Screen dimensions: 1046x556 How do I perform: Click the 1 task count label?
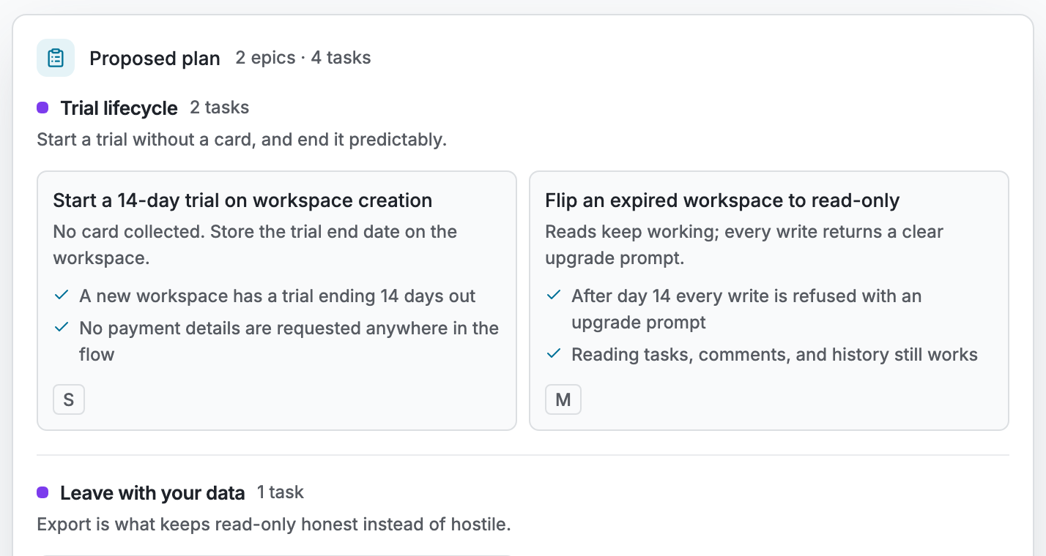point(280,492)
